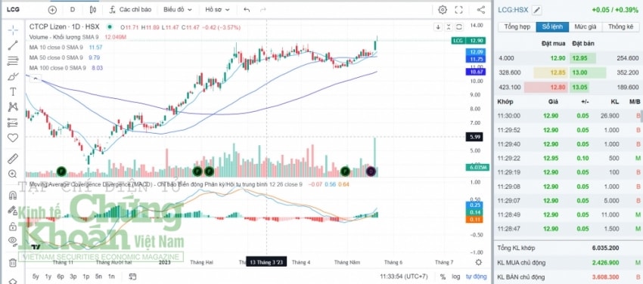Select the 1y time range button
643x284 pixels.
48,276
